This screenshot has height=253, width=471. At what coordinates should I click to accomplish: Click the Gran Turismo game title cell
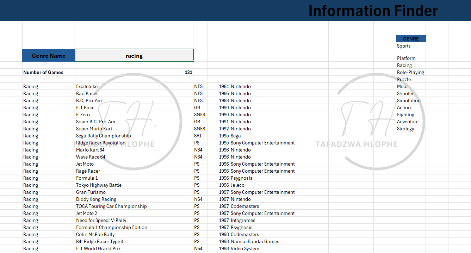coord(91,192)
